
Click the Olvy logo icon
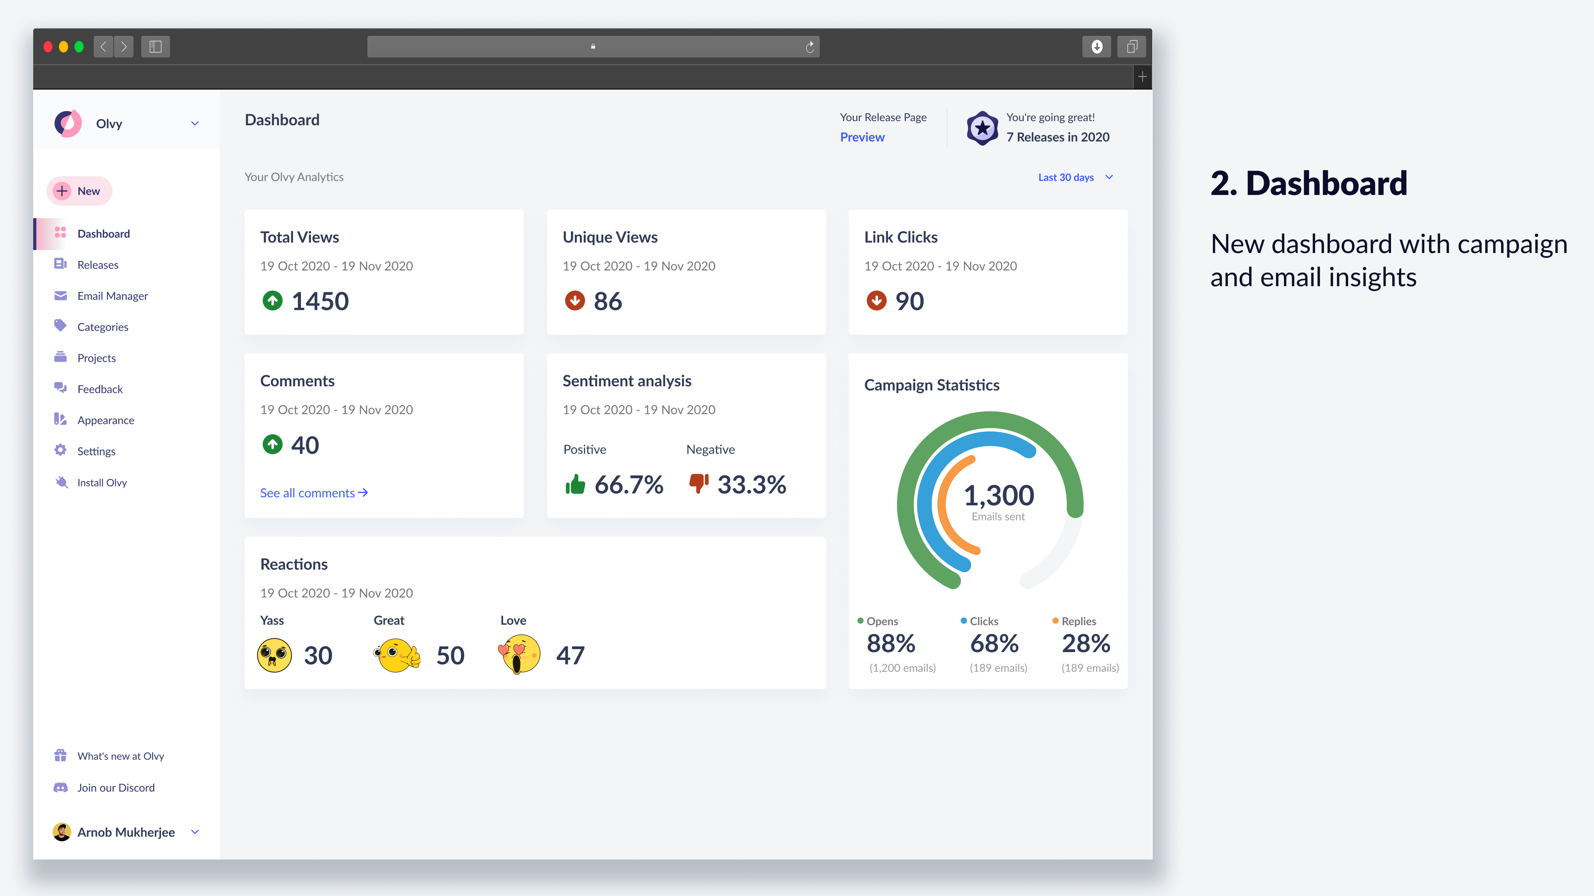[68, 124]
